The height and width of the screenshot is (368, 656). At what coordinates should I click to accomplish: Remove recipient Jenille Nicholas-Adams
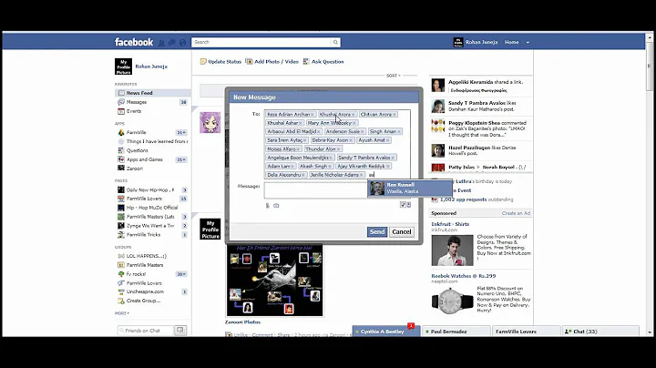click(362, 175)
